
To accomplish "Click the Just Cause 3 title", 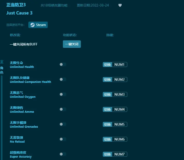I will click(x=19, y=13).
